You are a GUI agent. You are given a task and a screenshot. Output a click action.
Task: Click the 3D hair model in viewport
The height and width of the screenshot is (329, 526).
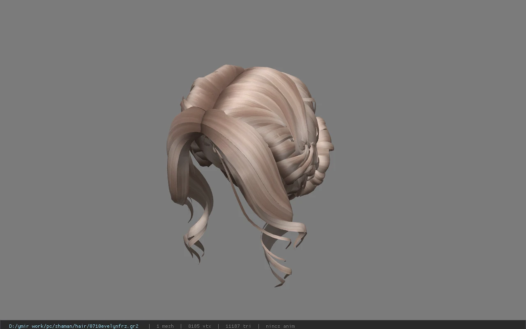pyautogui.click(x=250, y=175)
